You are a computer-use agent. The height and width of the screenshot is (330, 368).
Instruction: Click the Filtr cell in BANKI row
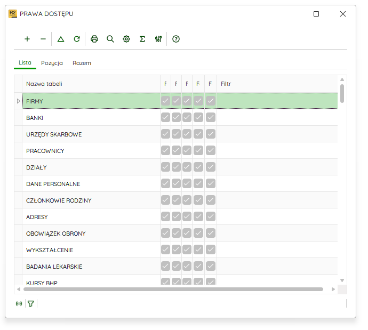tap(277, 117)
